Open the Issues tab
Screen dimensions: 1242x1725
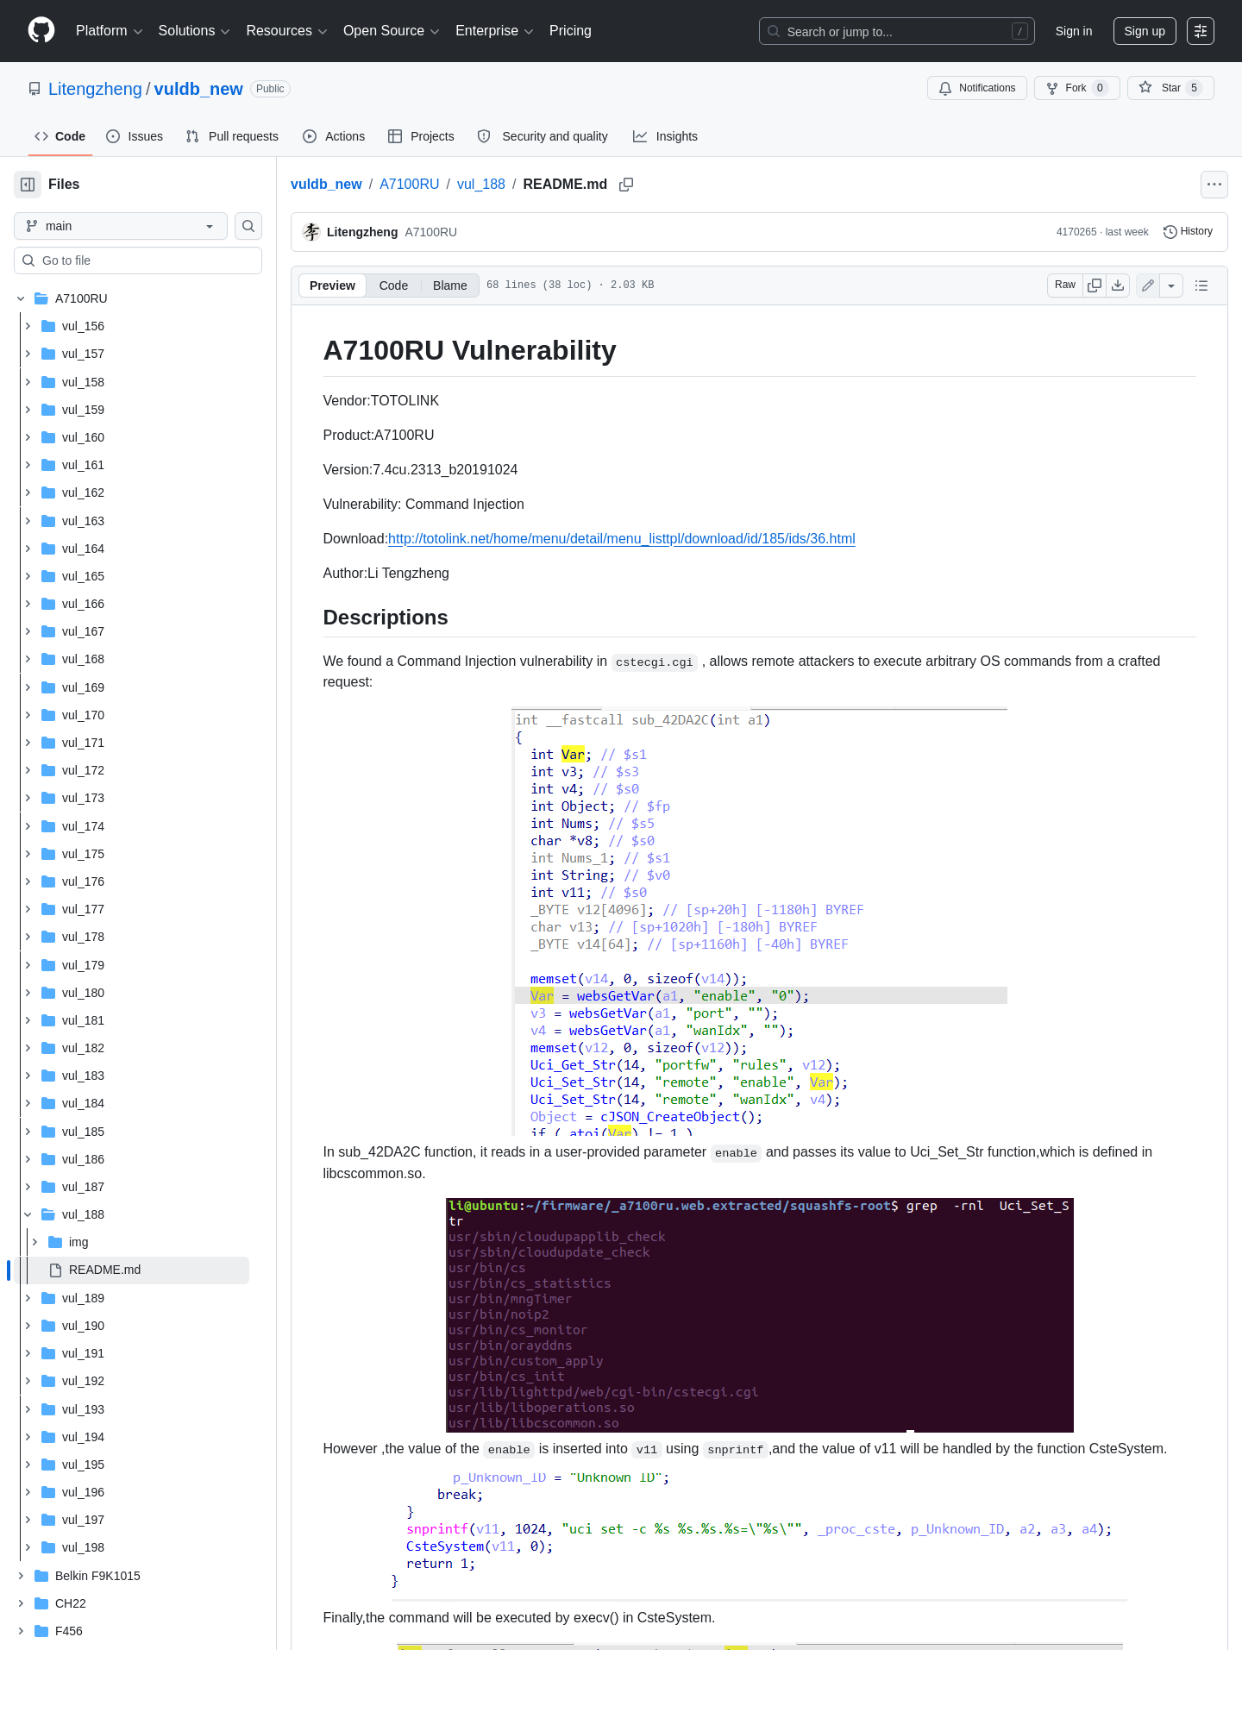pos(135,136)
